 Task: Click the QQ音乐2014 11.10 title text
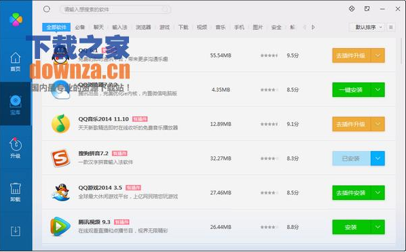(104, 119)
